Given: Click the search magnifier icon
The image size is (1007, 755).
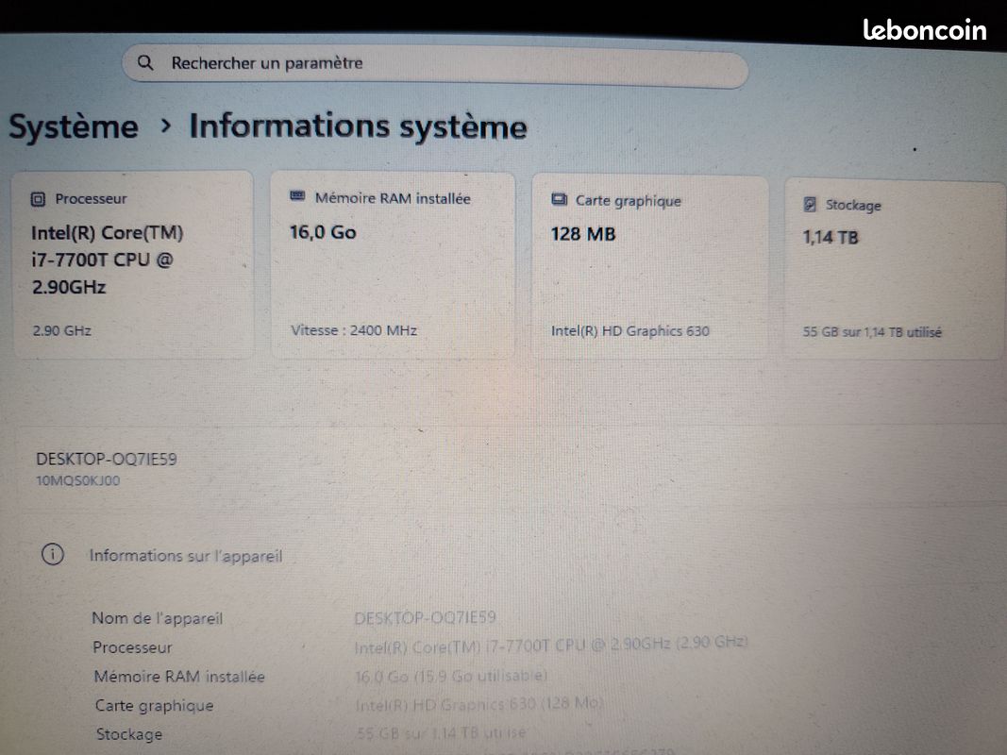Looking at the screenshot, I should [x=145, y=63].
